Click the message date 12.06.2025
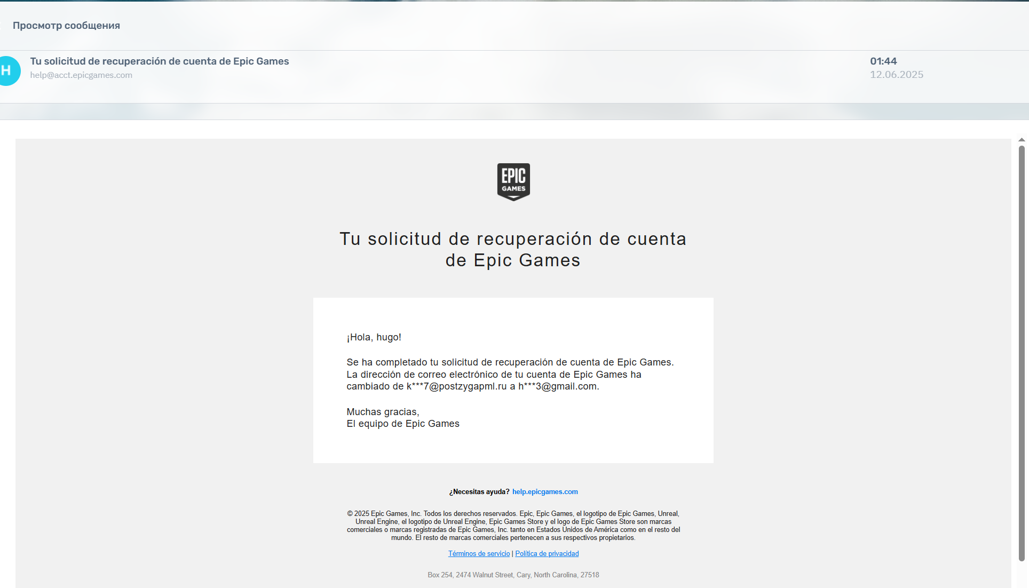1029x588 pixels. pyautogui.click(x=897, y=75)
